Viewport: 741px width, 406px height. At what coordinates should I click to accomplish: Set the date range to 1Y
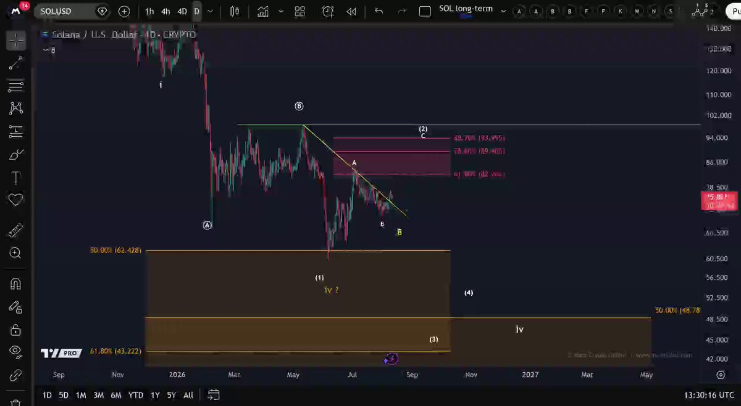coord(155,395)
